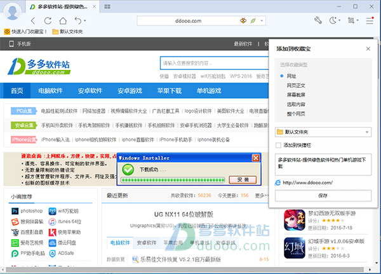Click the bookmark collection icon in address bar
This screenshot has width=381, height=274.
[x=243, y=21]
